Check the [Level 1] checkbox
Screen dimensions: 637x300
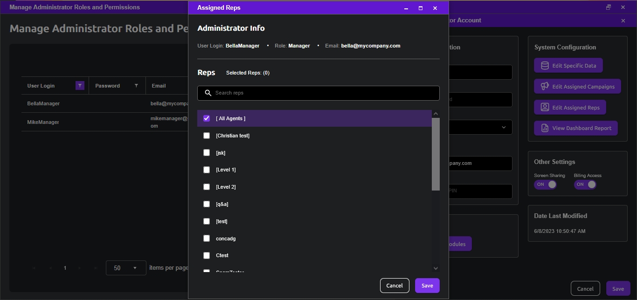tap(207, 170)
